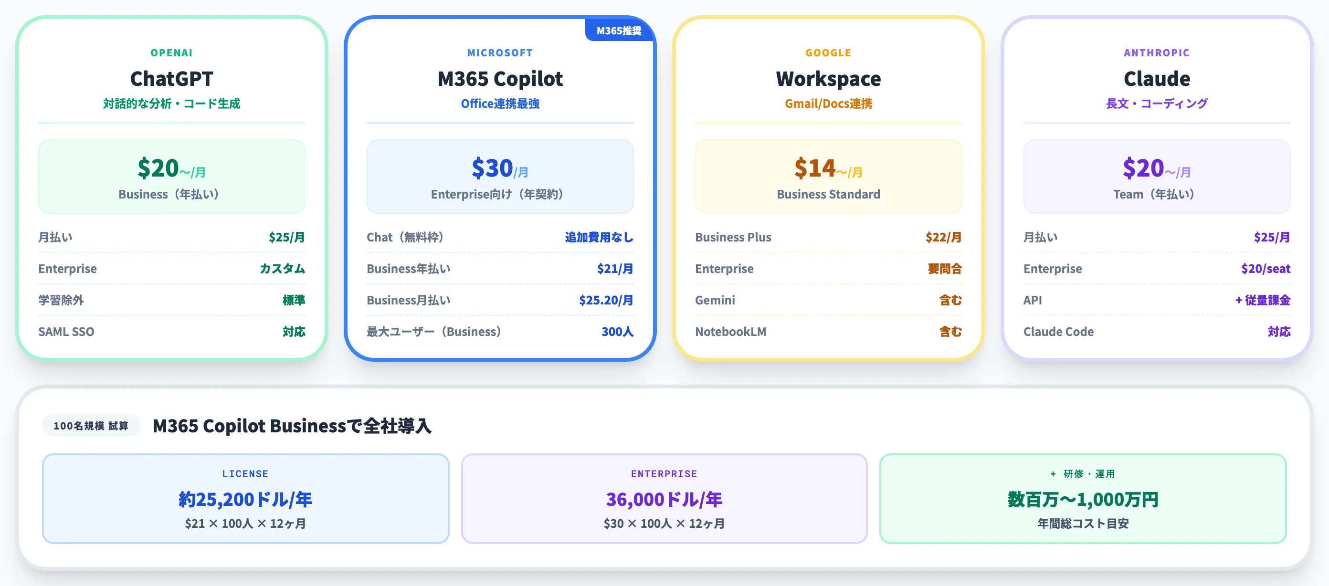This screenshot has height=586, width=1329.
Task: Select the $21/月 value
Action: [x=615, y=269]
